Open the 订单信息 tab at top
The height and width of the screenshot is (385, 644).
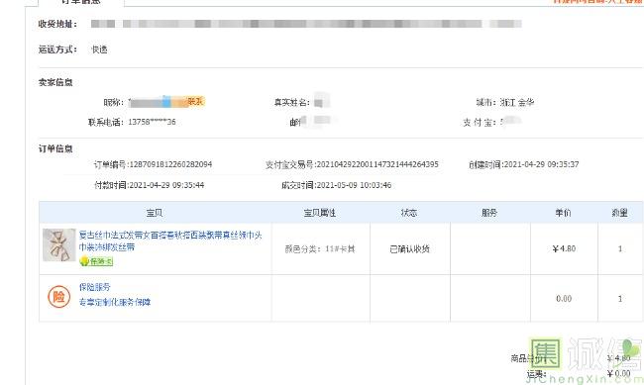pyautogui.click(x=81, y=2)
